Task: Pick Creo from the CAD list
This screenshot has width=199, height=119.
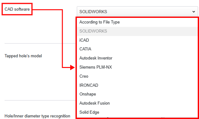Action: [x=137, y=76]
